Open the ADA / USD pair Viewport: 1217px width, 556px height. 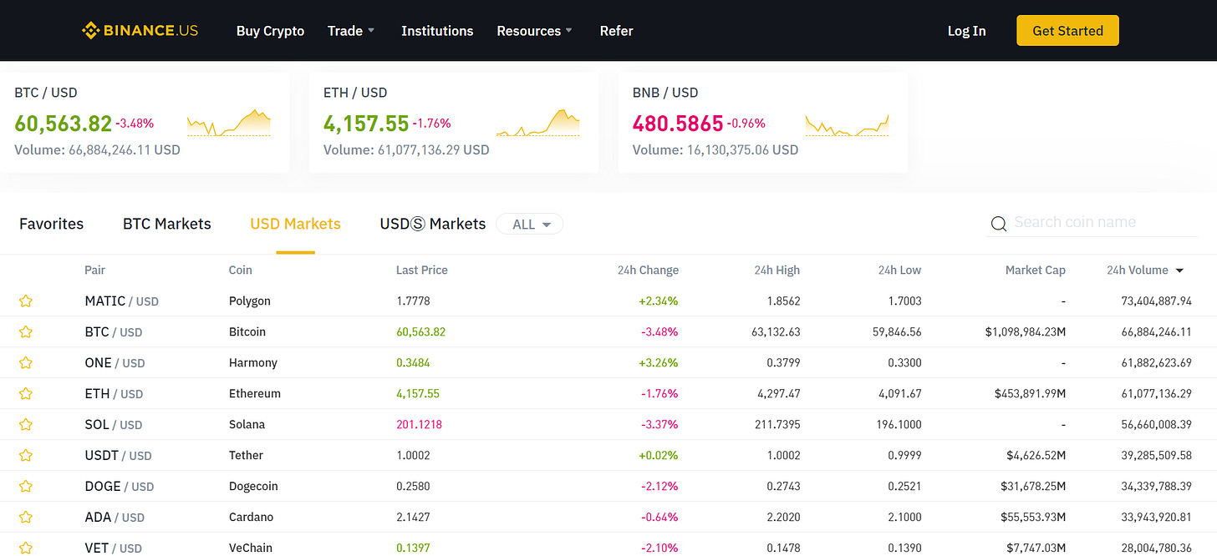[115, 517]
